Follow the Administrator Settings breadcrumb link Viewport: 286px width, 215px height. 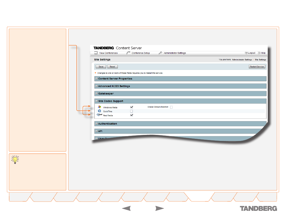[242, 60]
